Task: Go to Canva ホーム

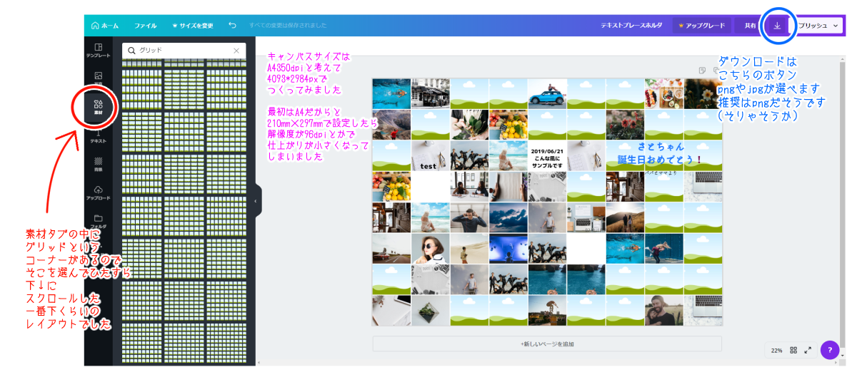Action: pos(105,26)
